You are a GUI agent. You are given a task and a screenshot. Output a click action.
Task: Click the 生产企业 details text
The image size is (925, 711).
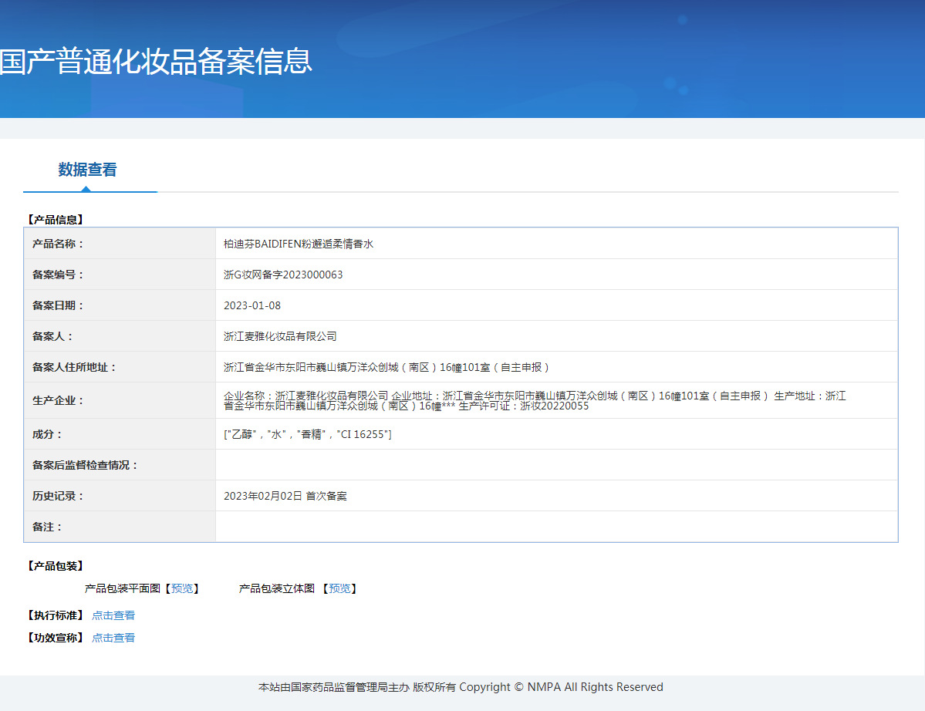(x=535, y=401)
